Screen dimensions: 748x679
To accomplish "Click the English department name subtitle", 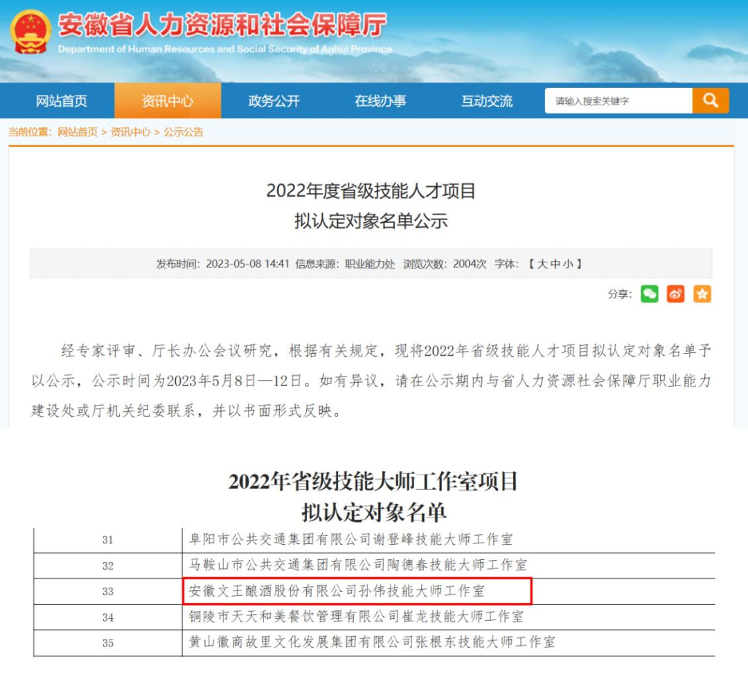I will 225,48.
